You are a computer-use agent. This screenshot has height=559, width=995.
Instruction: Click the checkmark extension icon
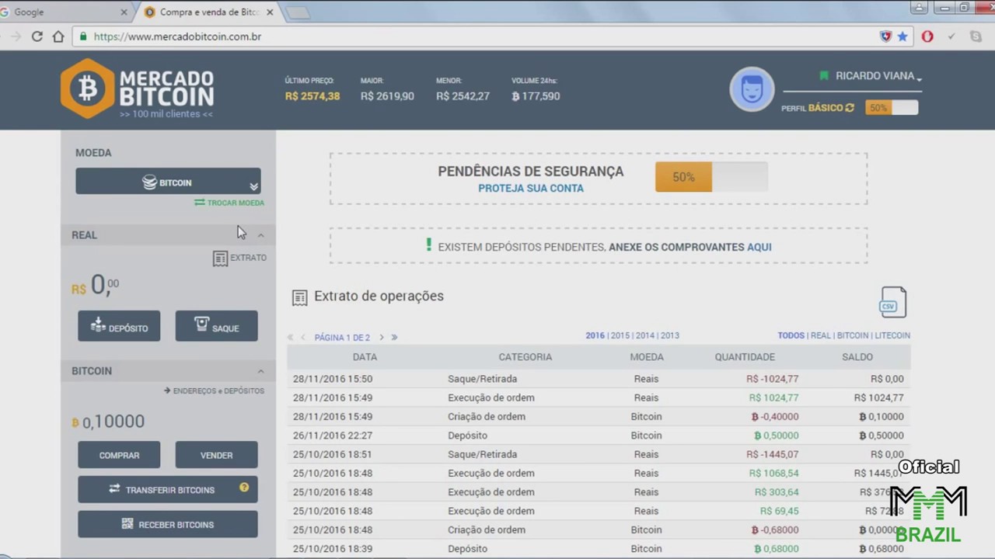pos(951,36)
